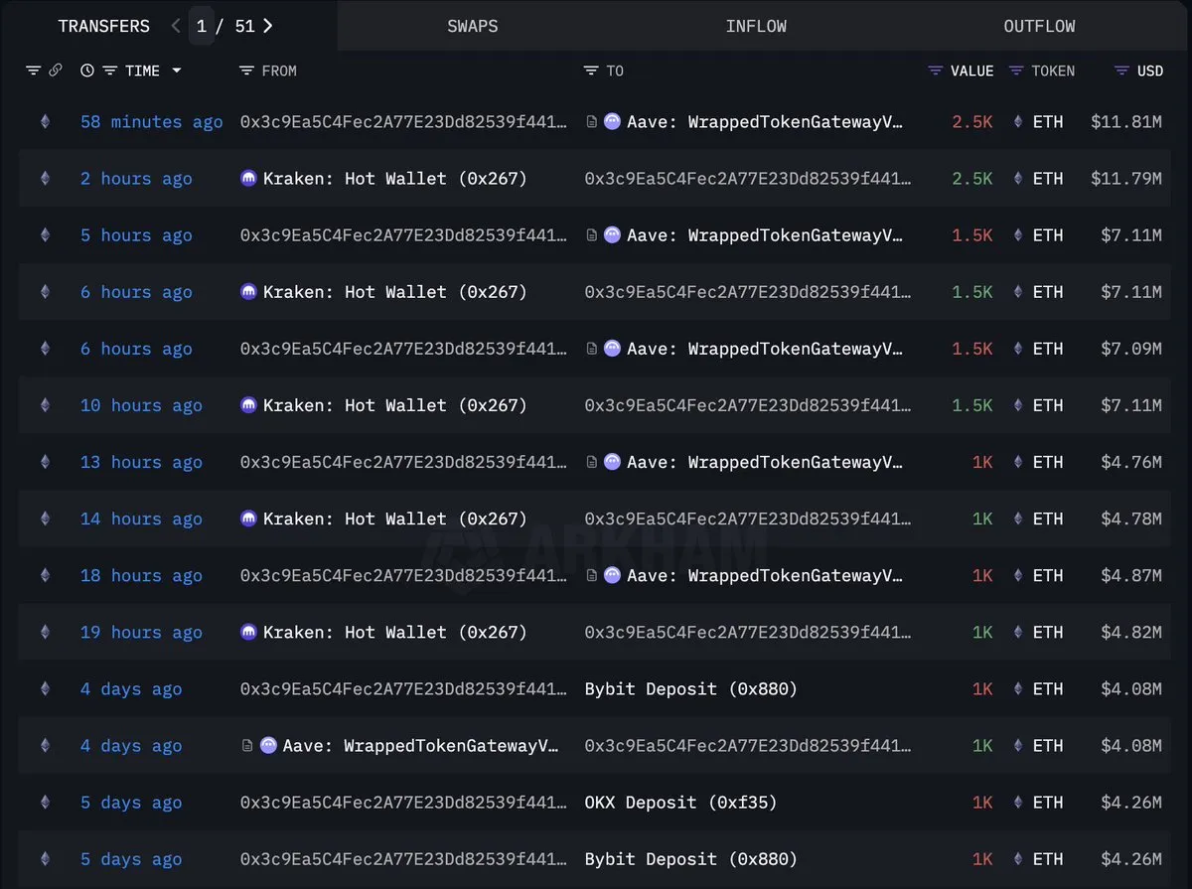Select the $4.78M USD value
This screenshot has width=1192, height=889.
coord(1131,519)
